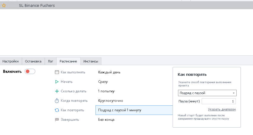Click the Указать диапазон link
This screenshot has width=253, height=135.
(222, 109)
